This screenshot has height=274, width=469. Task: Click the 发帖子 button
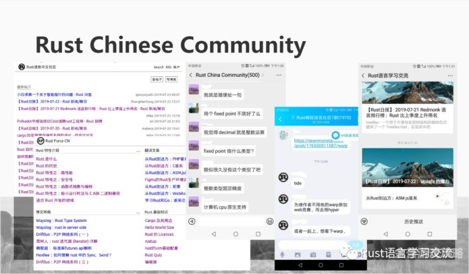click(x=157, y=79)
